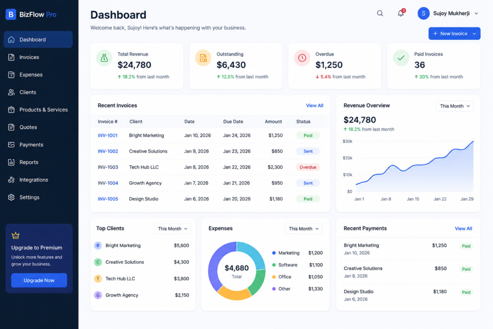Click the Paid badge on INV-1001 row
The image size is (493, 329).
click(x=308, y=135)
